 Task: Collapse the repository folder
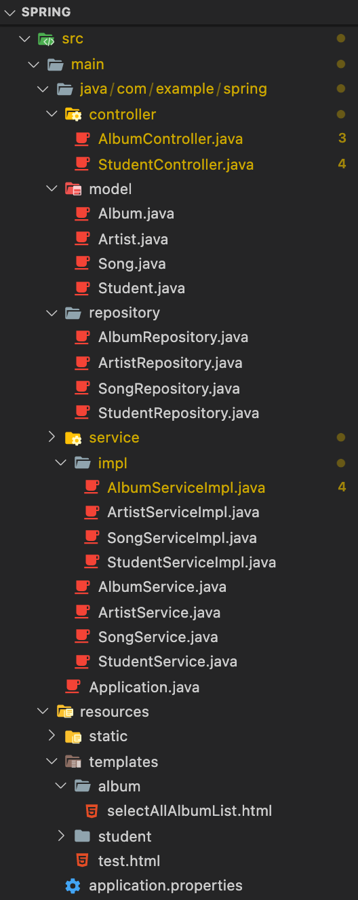point(52,312)
